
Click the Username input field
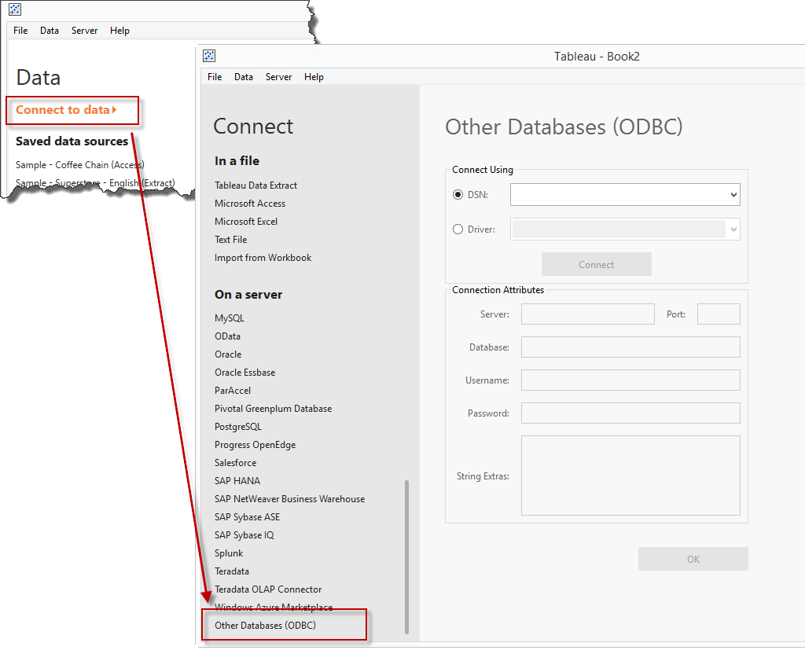(630, 380)
